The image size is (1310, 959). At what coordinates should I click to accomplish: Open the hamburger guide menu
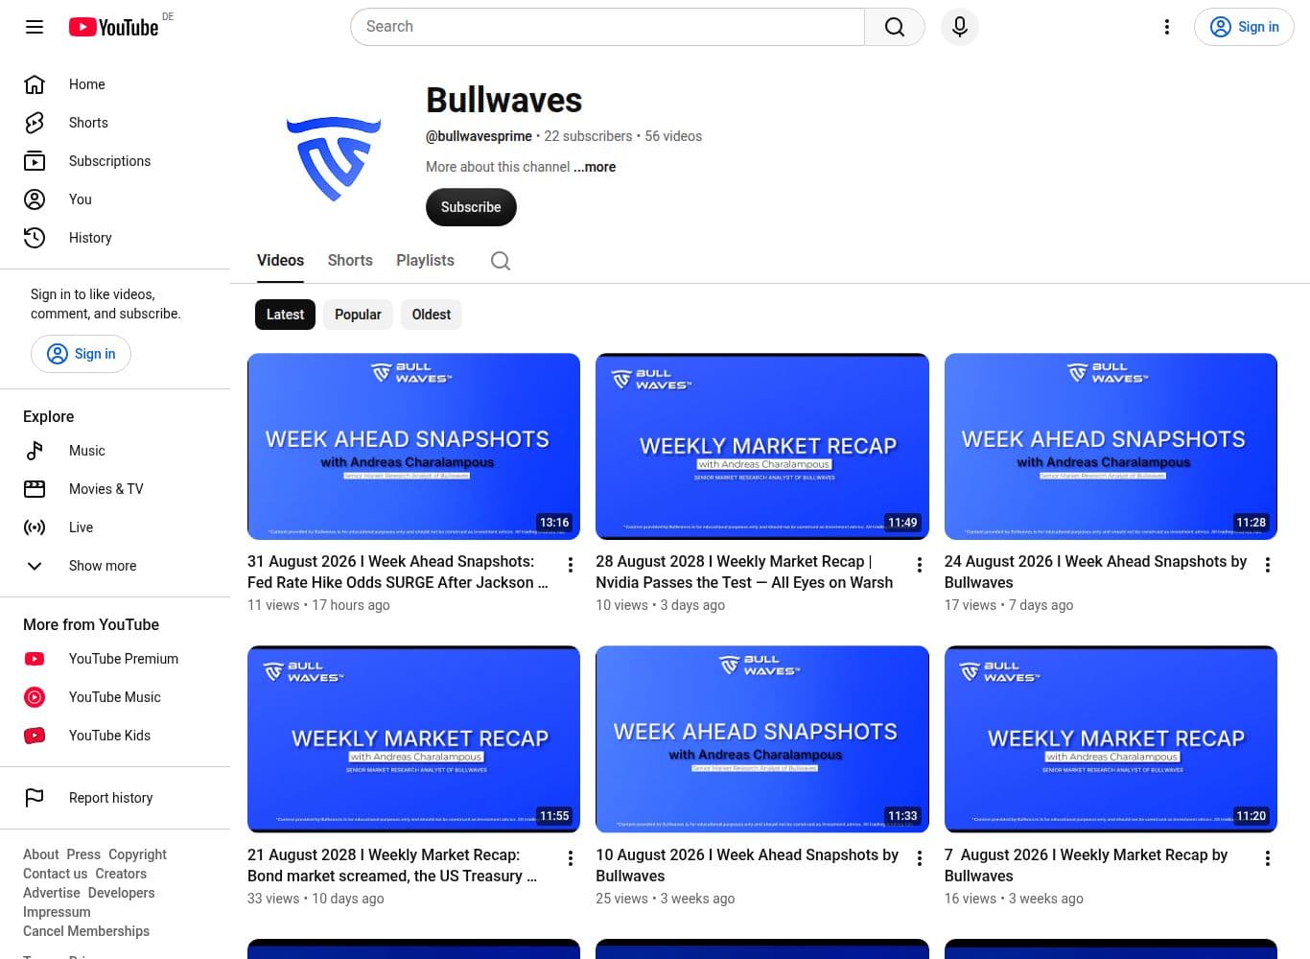[x=35, y=27]
